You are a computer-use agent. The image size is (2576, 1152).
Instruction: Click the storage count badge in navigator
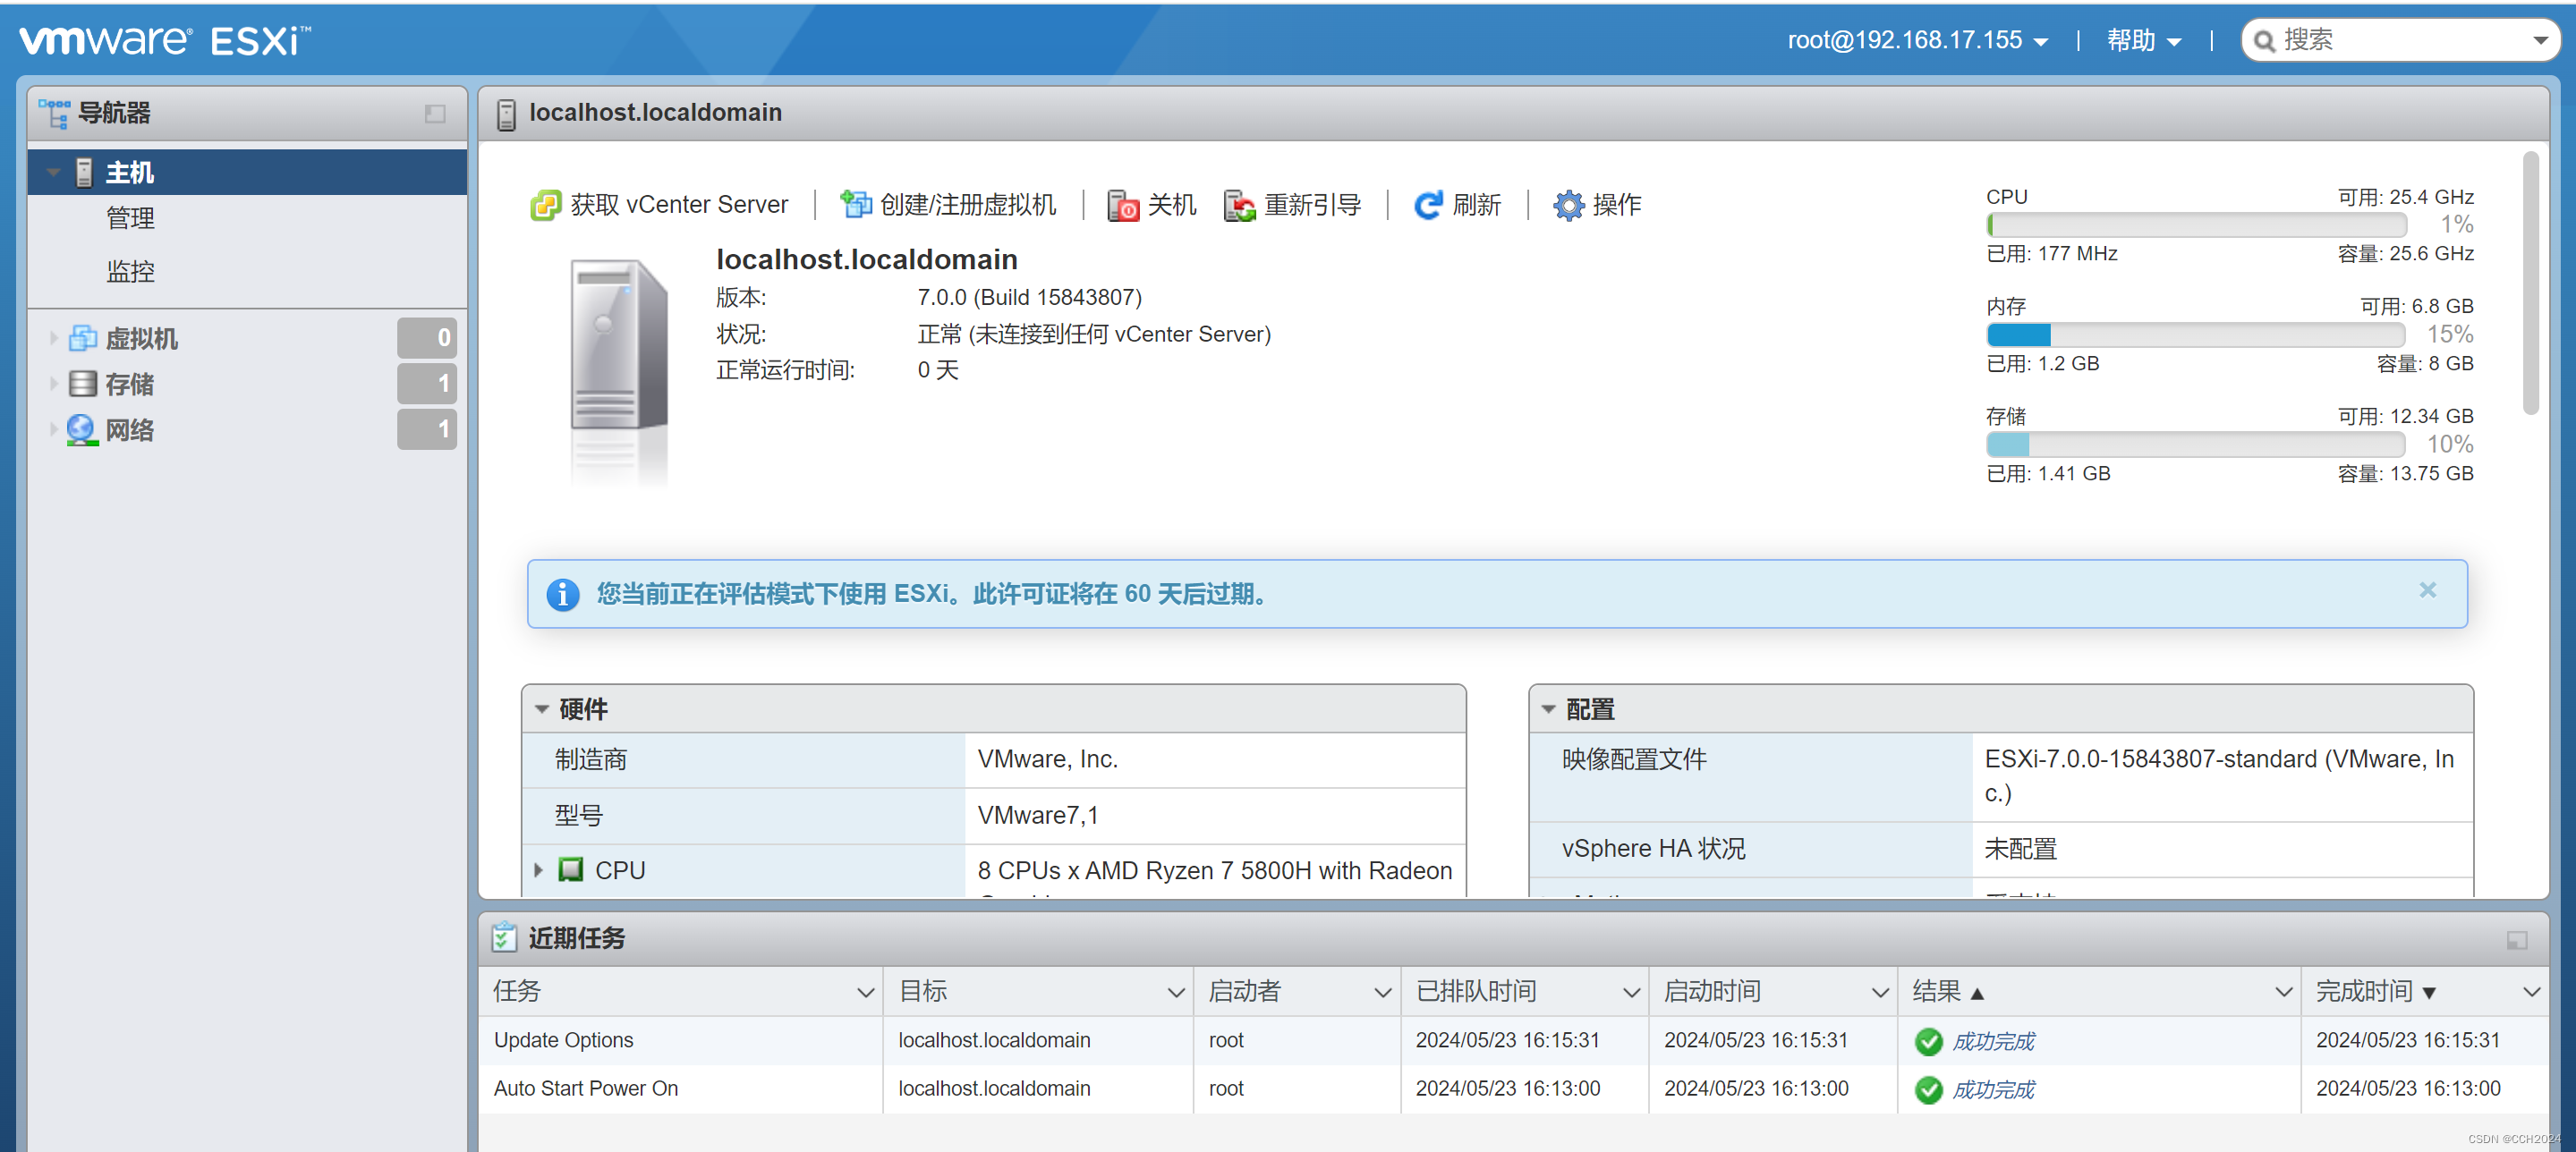tap(427, 383)
